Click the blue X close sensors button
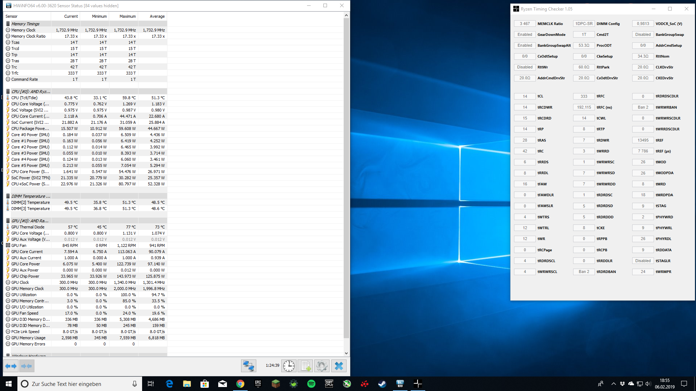The height and width of the screenshot is (391, 696). 339,366
